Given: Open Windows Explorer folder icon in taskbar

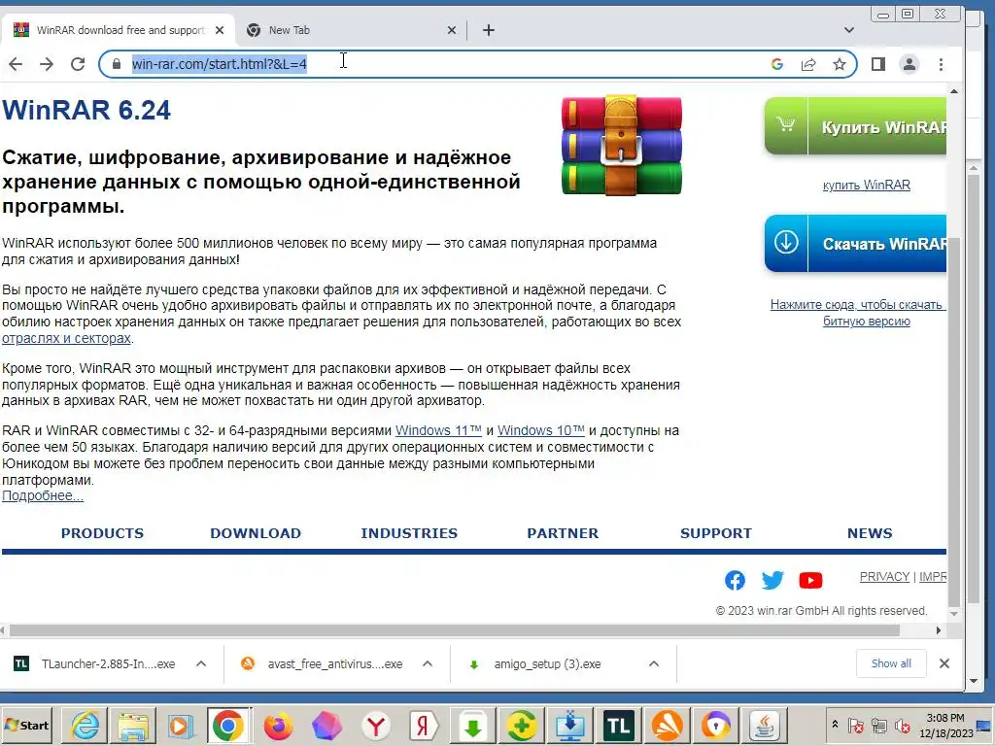Looking at the screenshot, I should point(132,725).
